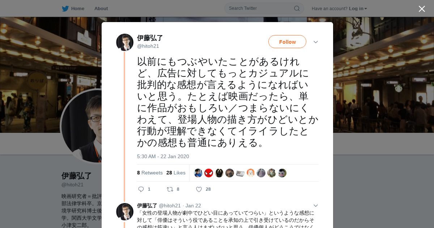434x228 pixels.
Task: Click the reply speech bubble icon
Action: 141,189
